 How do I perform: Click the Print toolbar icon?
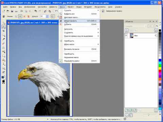[16, 11]
